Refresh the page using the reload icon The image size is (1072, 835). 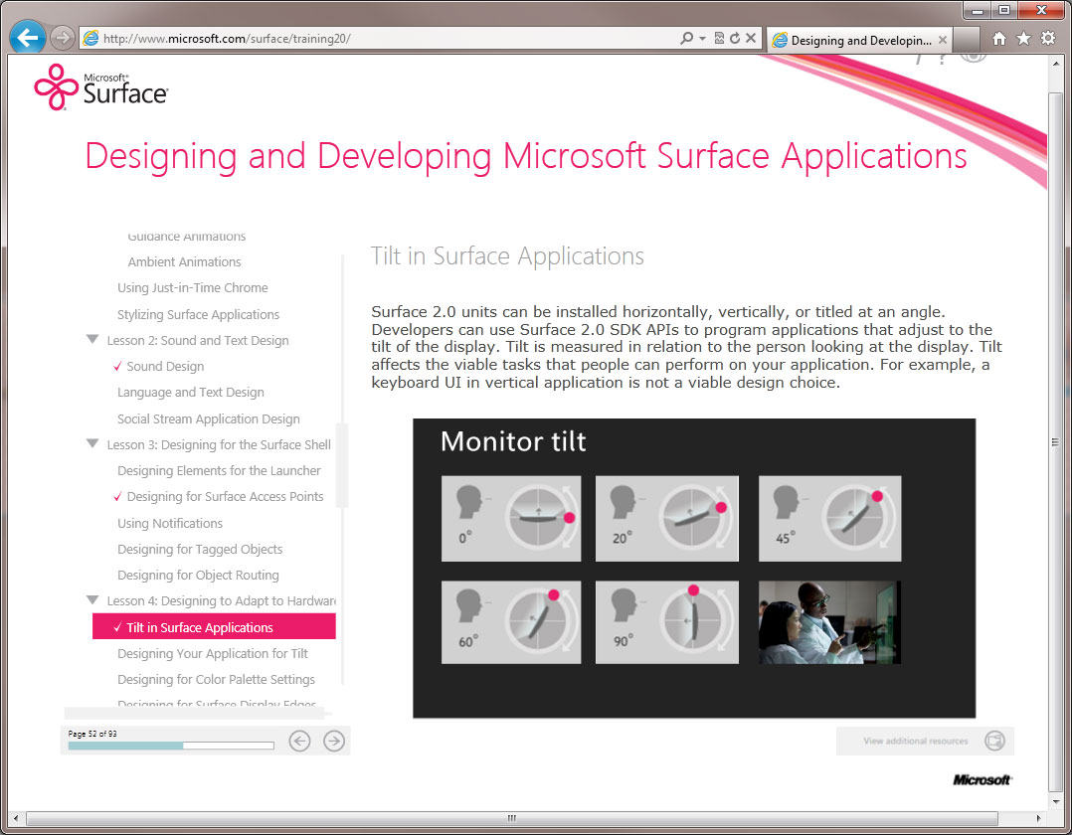[735, 38]
